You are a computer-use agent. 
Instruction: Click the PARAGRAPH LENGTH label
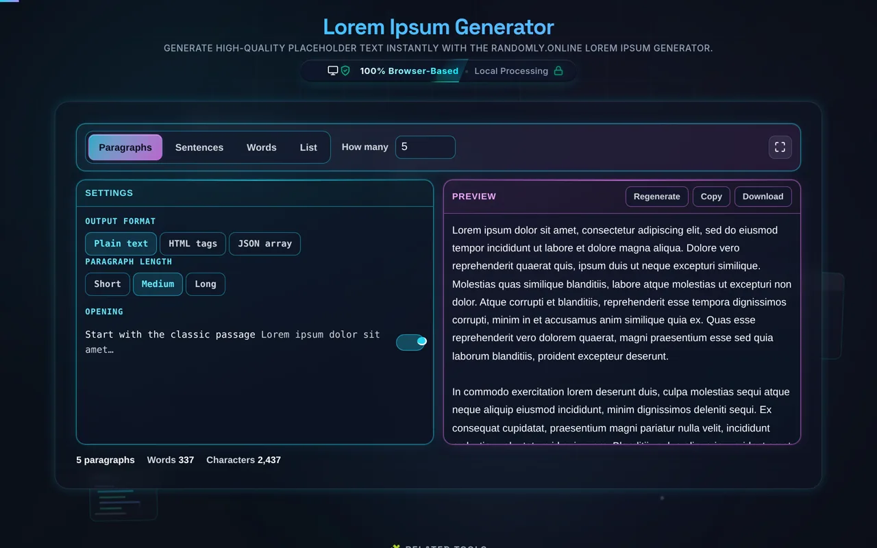coord(129,262)
